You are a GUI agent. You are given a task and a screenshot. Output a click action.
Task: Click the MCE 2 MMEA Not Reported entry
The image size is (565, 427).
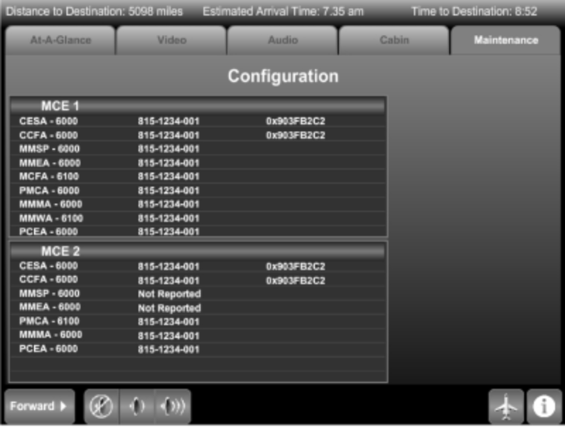(x=169, y=308)
